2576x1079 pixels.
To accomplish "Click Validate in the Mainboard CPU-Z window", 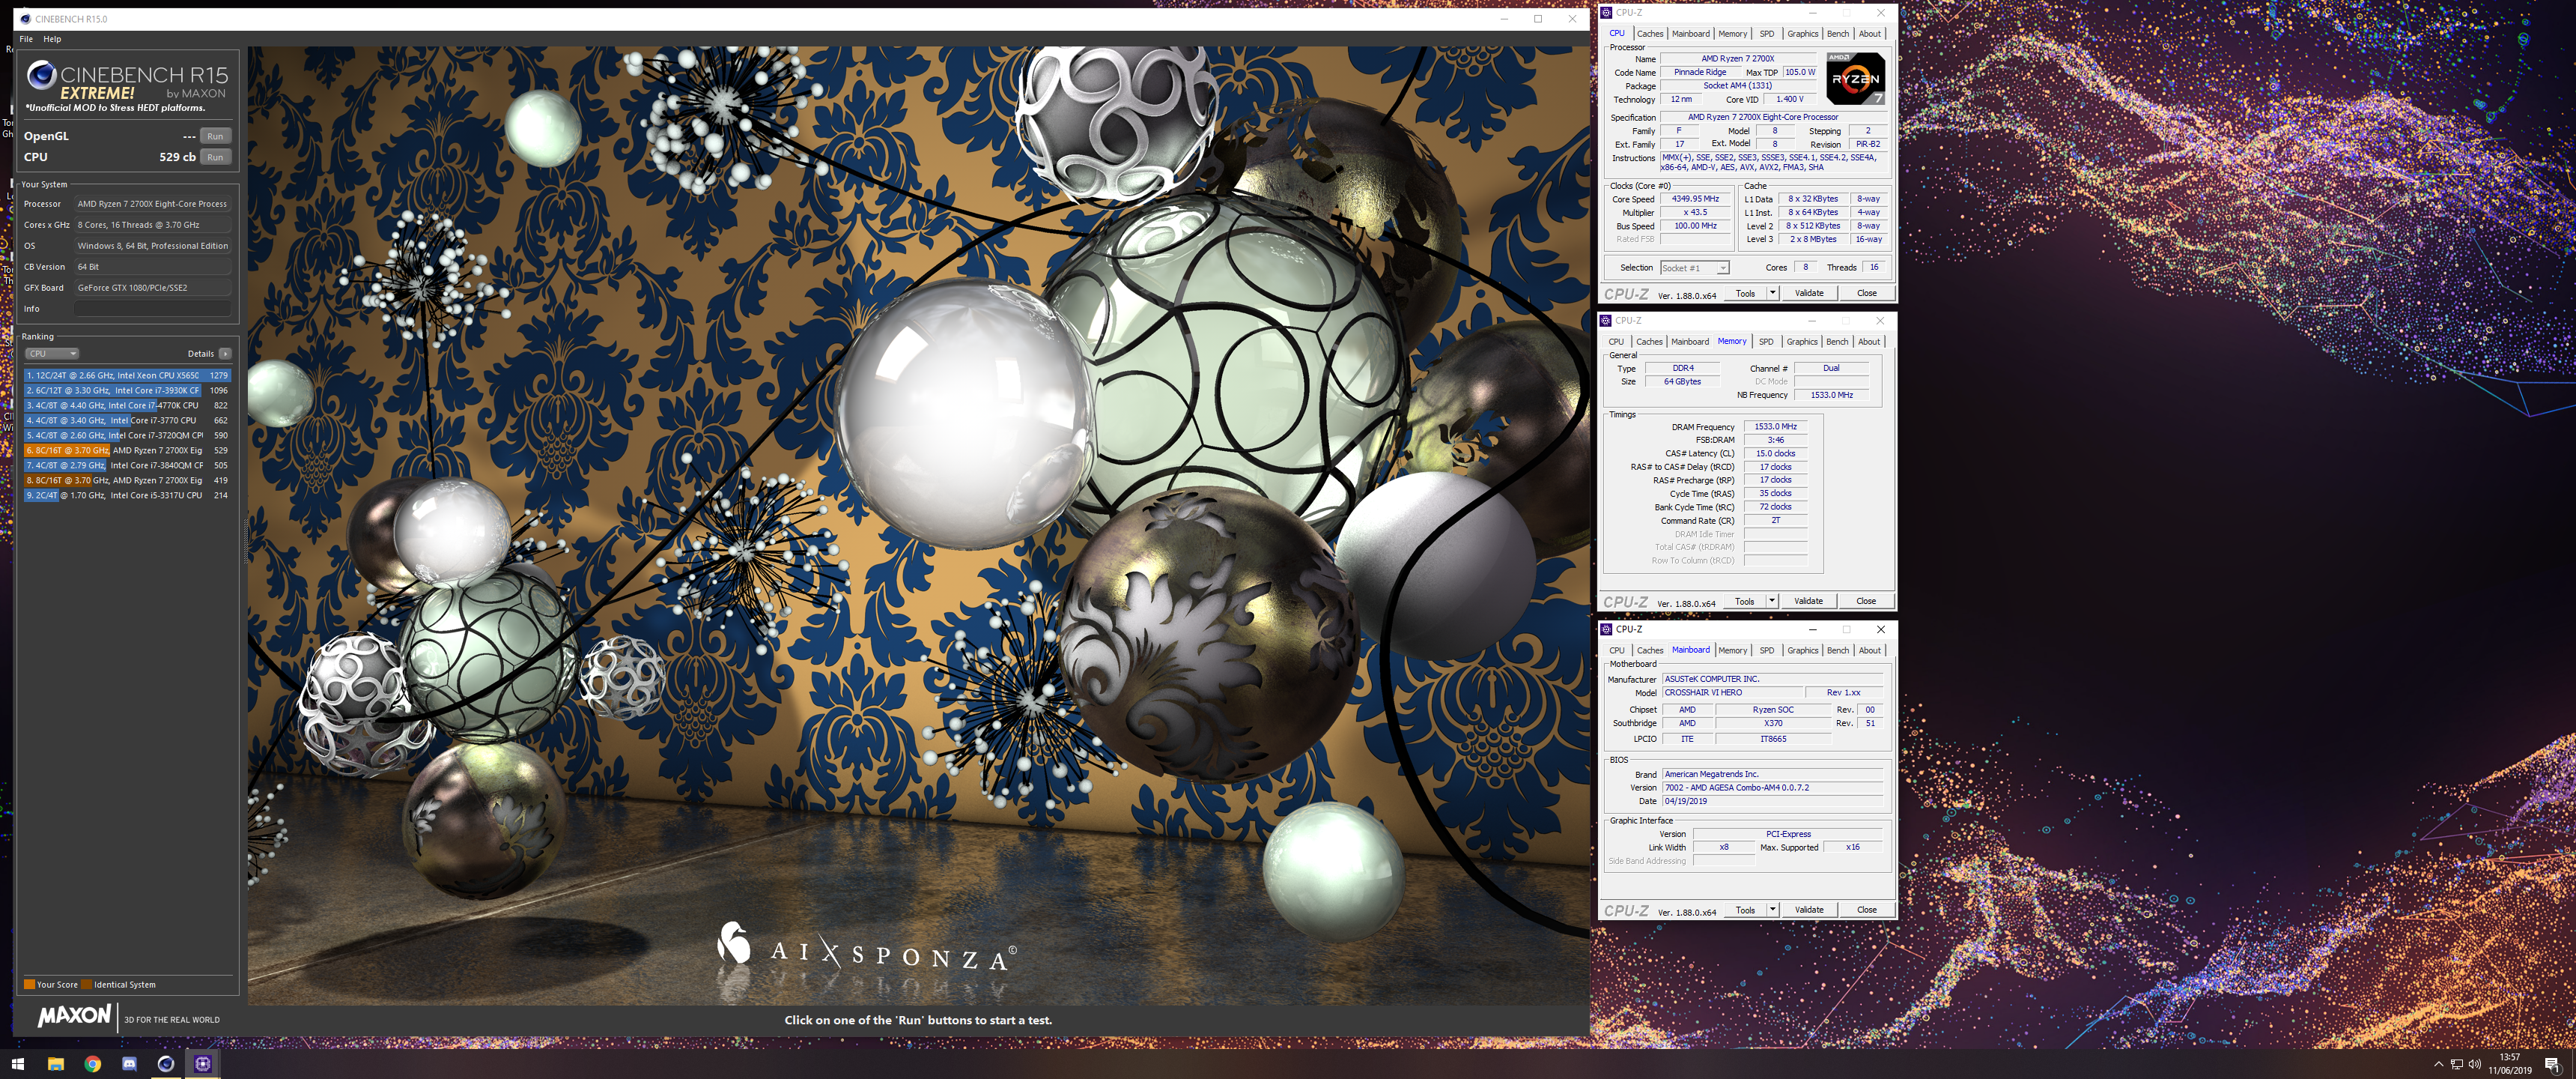I will click(x=1809, y=910).
